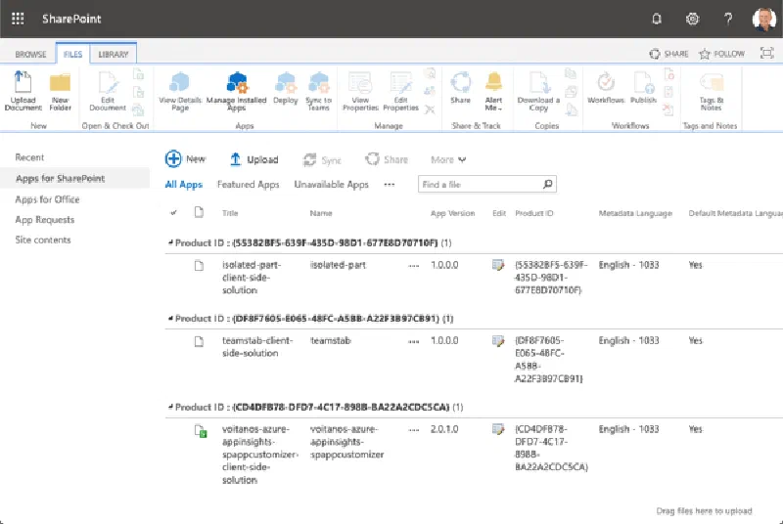The height and width of the screenshot is (524, 783).
Task: Sort by the App Version column
Action: coord(452,213)
